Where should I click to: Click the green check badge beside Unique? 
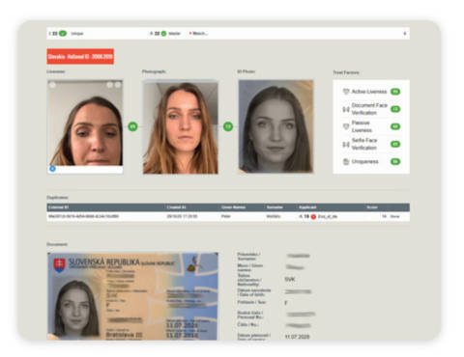pos(63,33)
